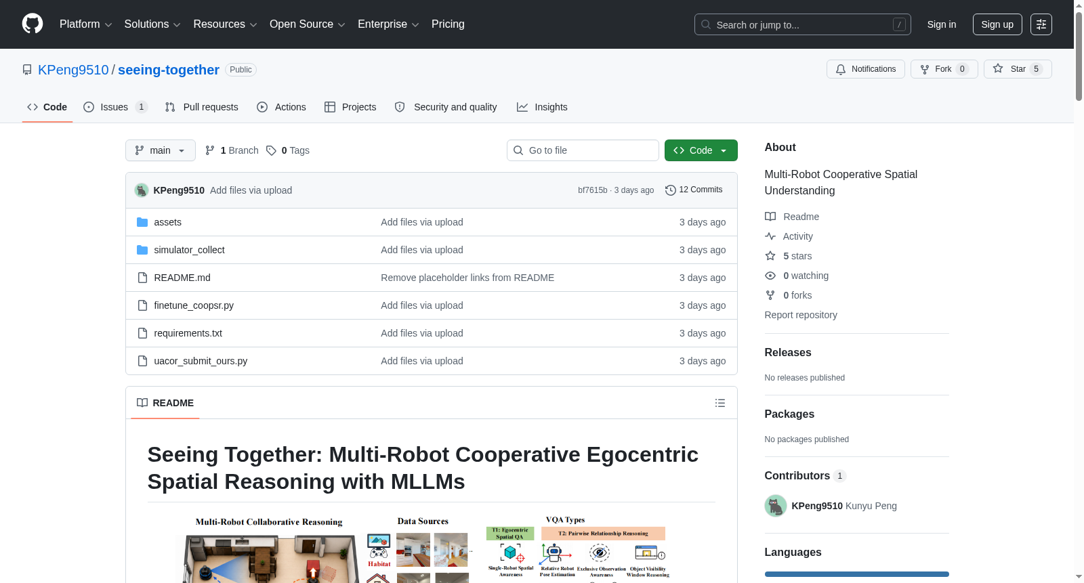The image size is (1084, 583).
Task: Open Packages section heading link
Action: [789, 414]
